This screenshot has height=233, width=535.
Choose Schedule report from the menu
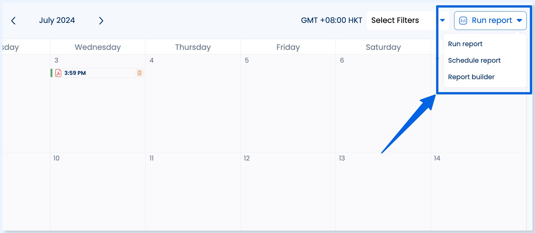(x=474, y=60)
